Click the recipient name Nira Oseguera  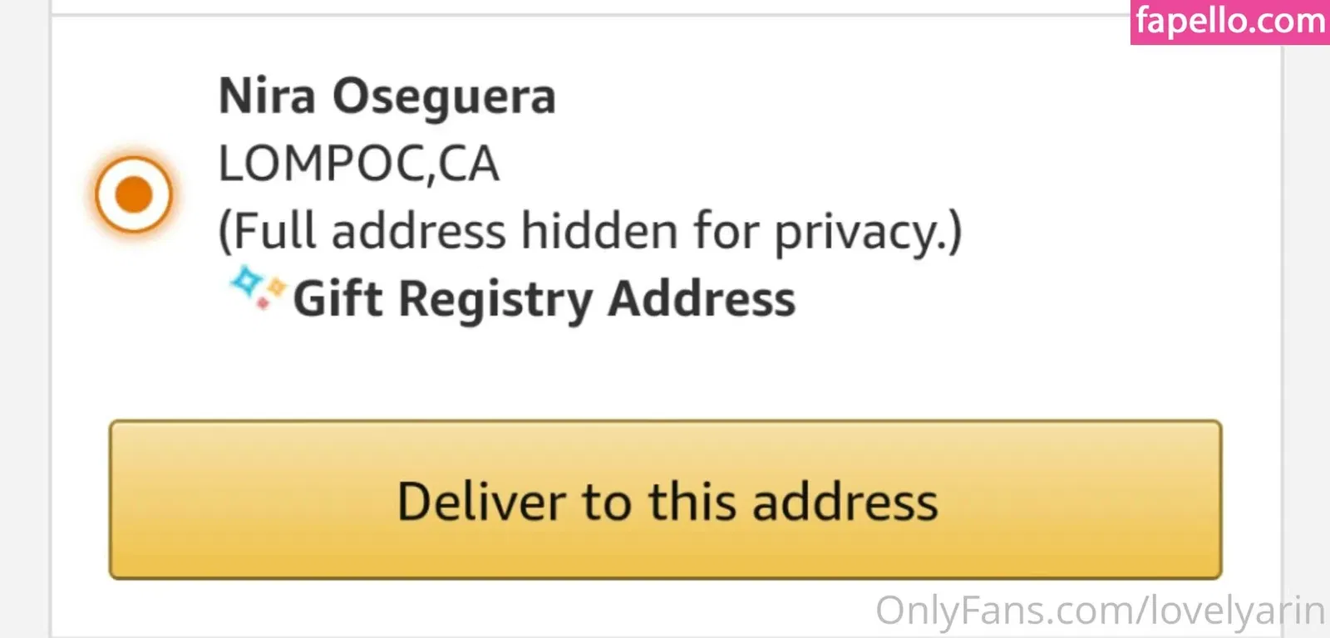387,96
